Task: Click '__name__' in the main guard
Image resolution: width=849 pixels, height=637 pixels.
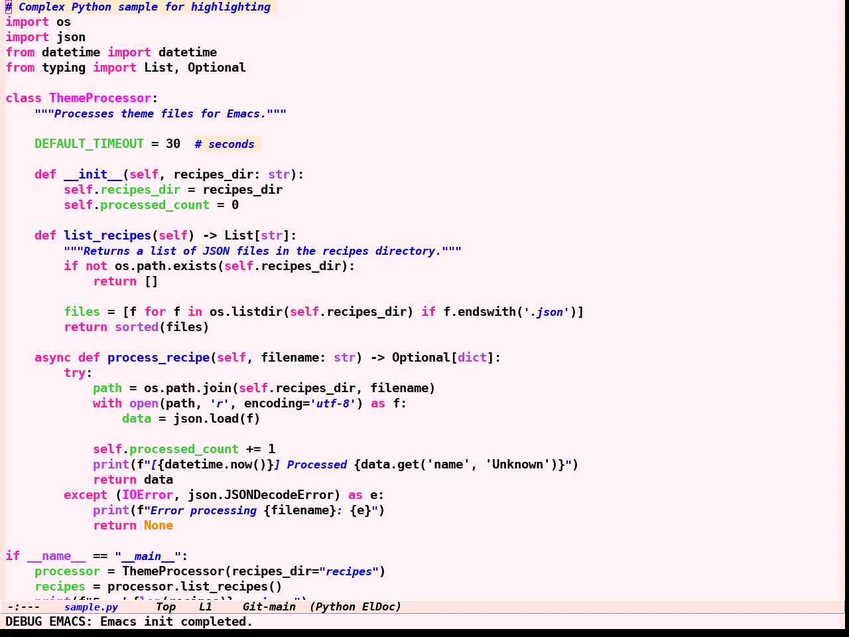Action: pos(56,556)
